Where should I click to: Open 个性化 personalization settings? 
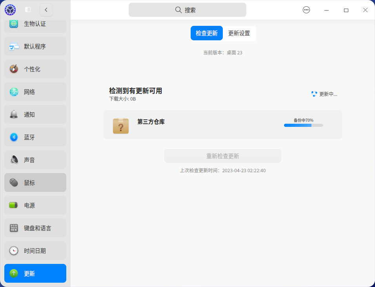[x=14, y=69]
